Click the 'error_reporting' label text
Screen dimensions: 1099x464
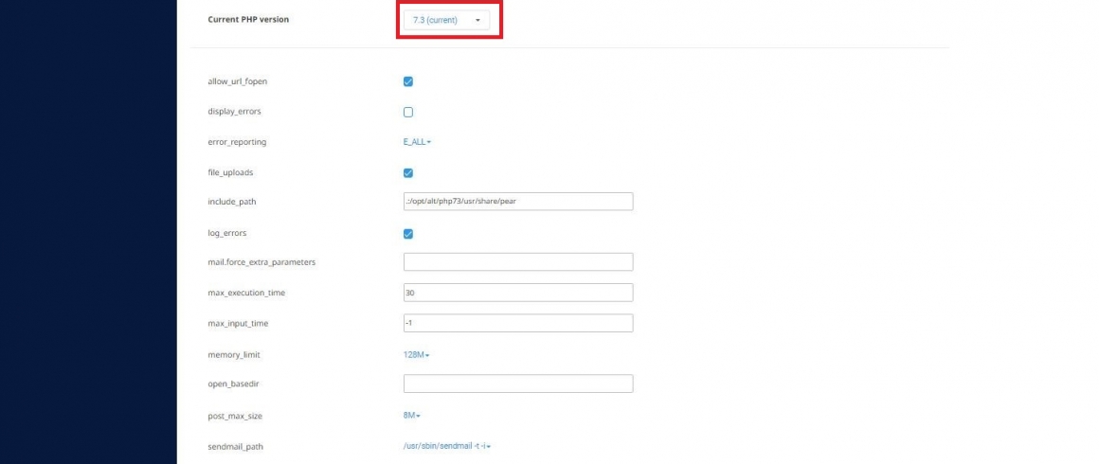pos(237,142)
